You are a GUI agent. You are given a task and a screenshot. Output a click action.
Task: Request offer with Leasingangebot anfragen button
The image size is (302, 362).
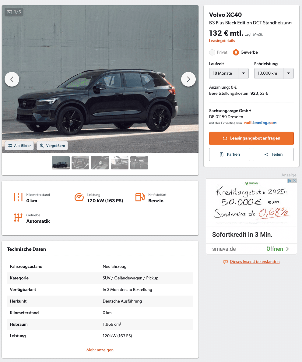(251, 138)
